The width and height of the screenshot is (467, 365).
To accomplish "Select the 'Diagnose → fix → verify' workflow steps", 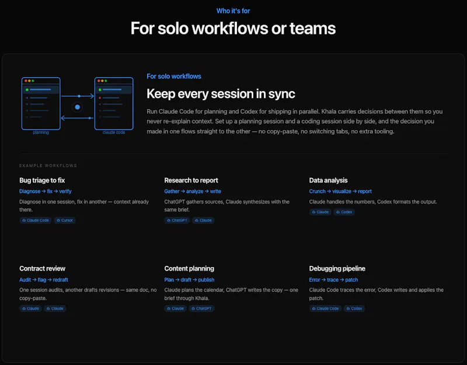I will (x=46, y=191).
